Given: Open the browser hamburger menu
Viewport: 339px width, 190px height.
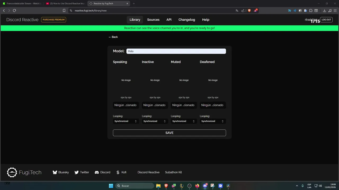Looking at the screenshot, I should pyautogui.click(x=335, y=11).
